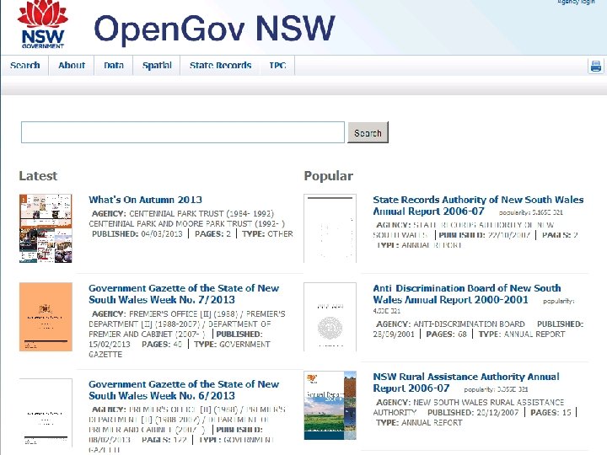This screenshot has height=455, width=607.
Task: Open the Data menu tab
Action: click(114, 66)
